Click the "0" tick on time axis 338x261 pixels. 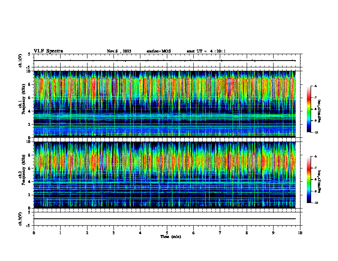point(34,233)
